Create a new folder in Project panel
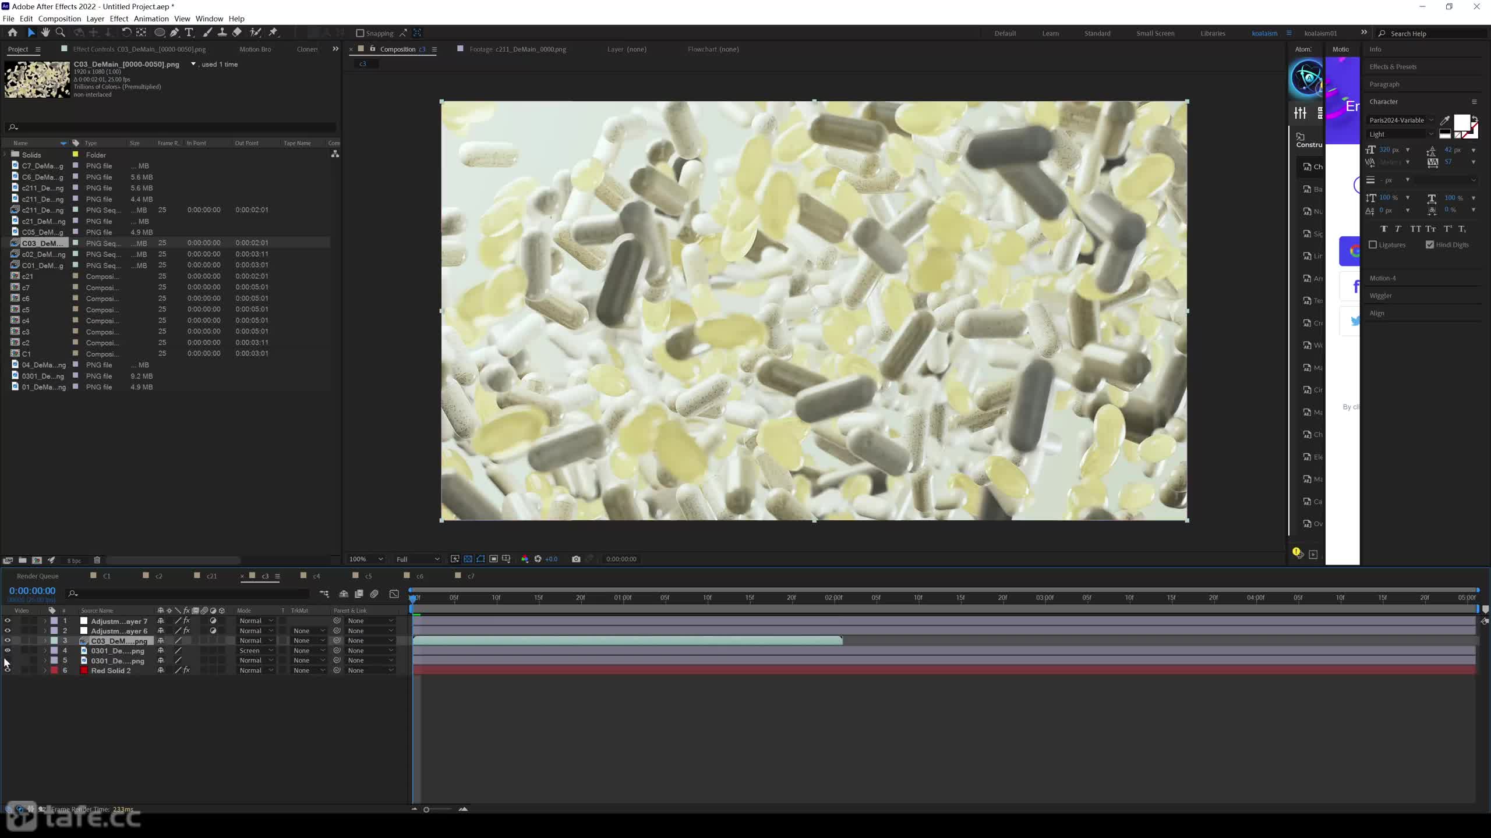 22,560
